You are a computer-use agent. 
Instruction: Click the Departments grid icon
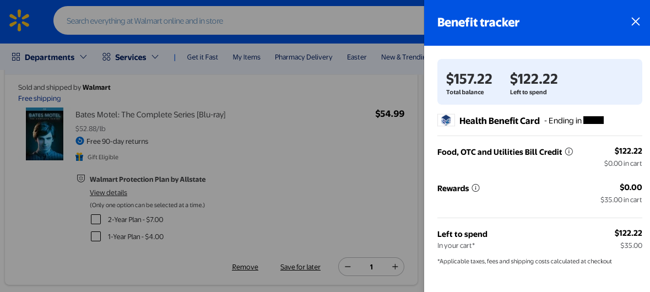(16, 57)
